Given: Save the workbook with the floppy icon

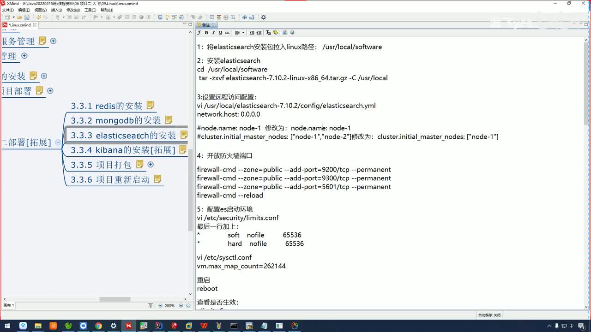Looking at the screenshot, I should [x=27, y=18].
